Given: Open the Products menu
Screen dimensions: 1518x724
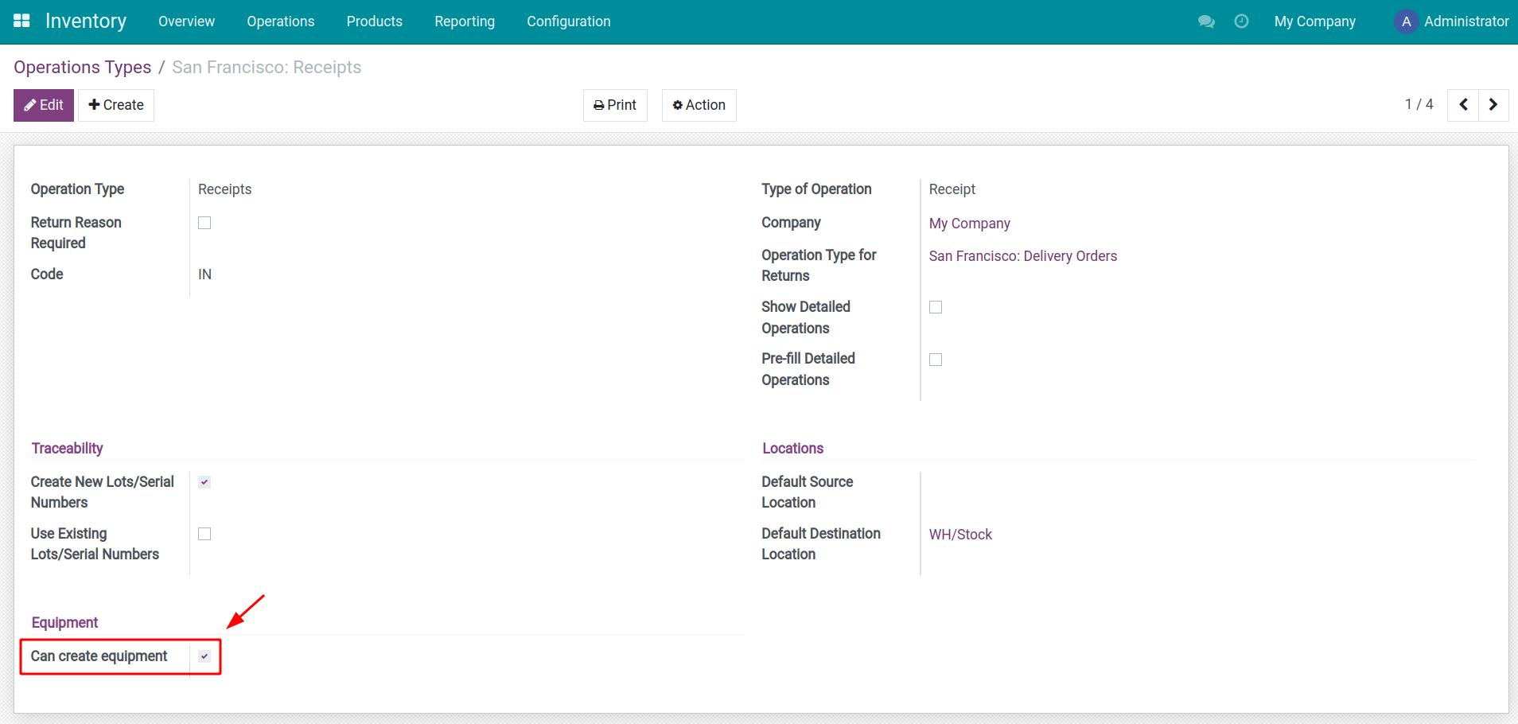Looking at the screenshot, I should [x=374, y=21].
